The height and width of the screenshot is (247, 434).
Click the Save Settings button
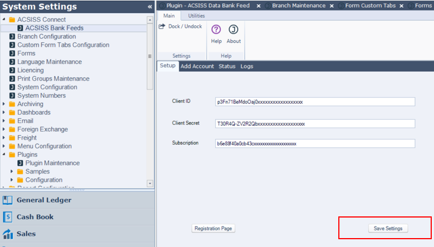coord(388,228)
